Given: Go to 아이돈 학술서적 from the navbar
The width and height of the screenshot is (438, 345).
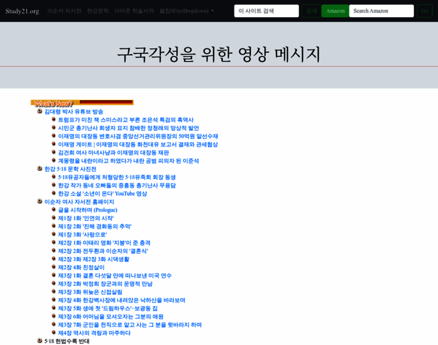Looking at the screenshot, I should point(134,11).
